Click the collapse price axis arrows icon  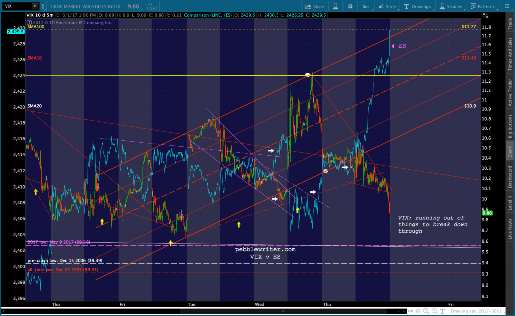tap(486, 16)
